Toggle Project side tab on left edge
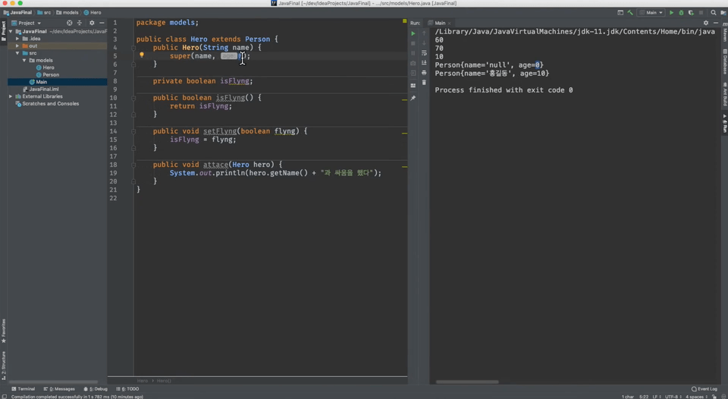 pyautogui.click(x=3, y=30)
